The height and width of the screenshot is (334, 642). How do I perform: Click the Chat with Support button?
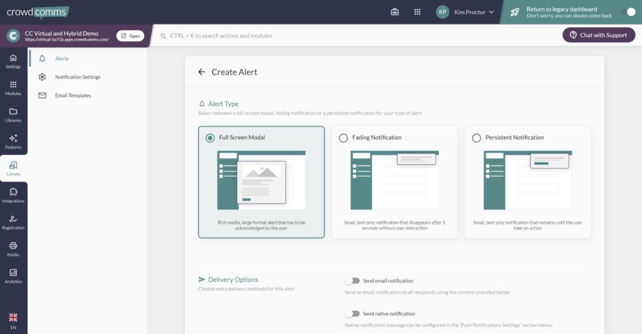click(x=598, y=35)
